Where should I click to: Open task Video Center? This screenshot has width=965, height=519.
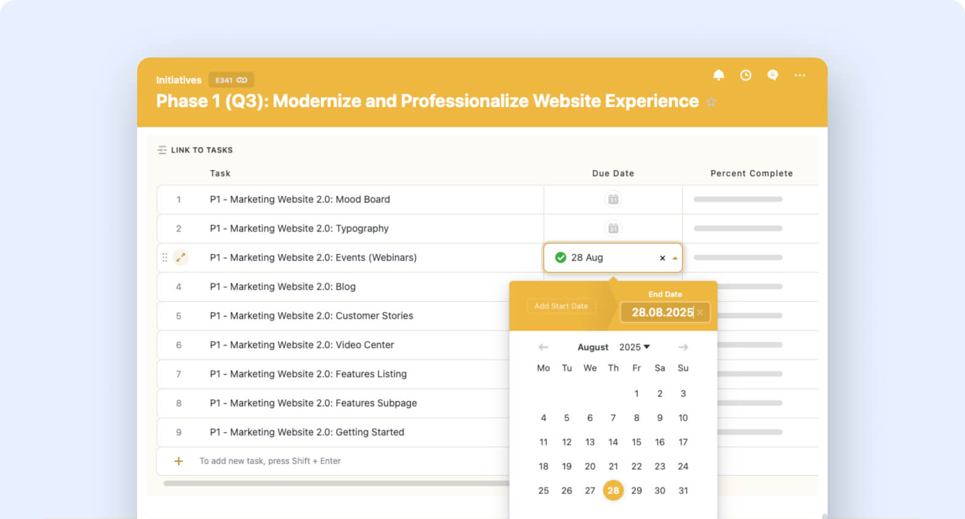coord(302,345)
